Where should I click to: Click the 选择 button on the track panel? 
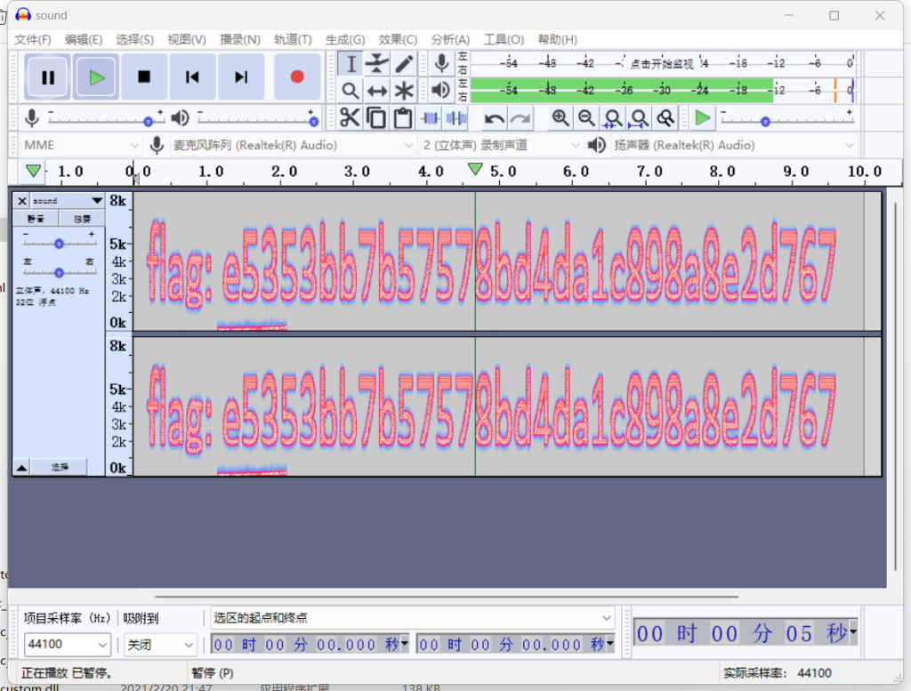tap(60, 467)
